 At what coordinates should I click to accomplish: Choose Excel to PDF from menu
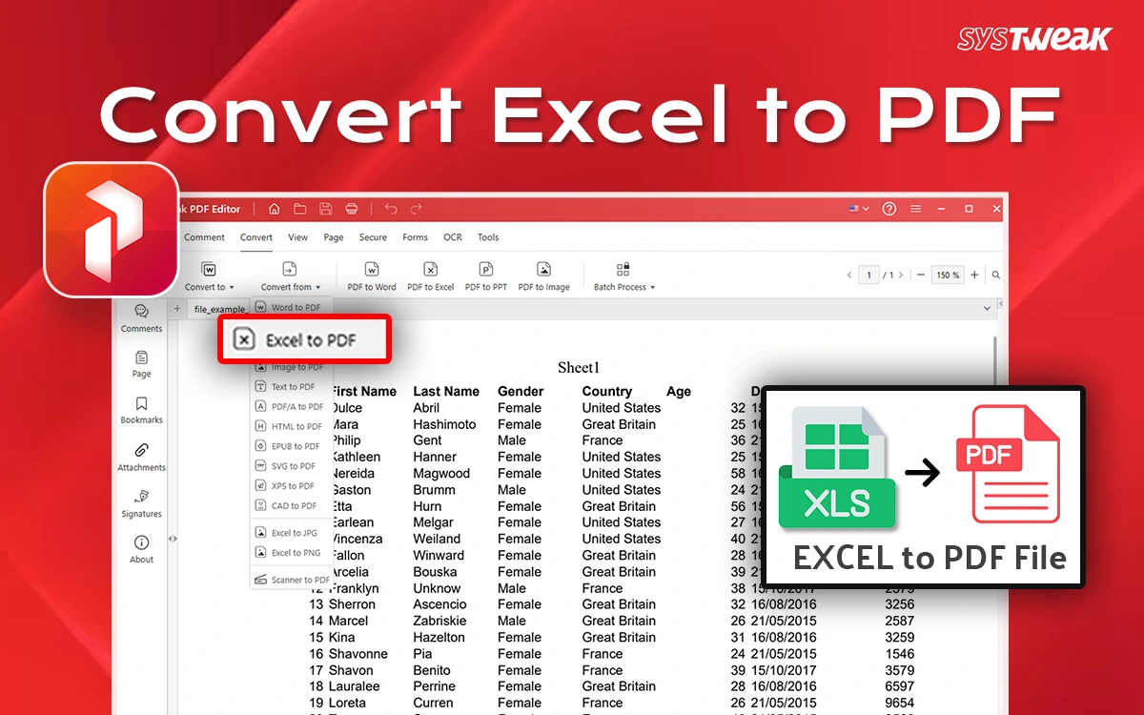click(303, 339)
